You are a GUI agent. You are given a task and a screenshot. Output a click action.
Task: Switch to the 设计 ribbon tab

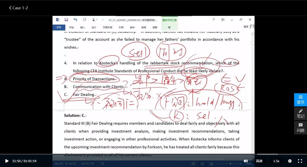click(94, 27)
